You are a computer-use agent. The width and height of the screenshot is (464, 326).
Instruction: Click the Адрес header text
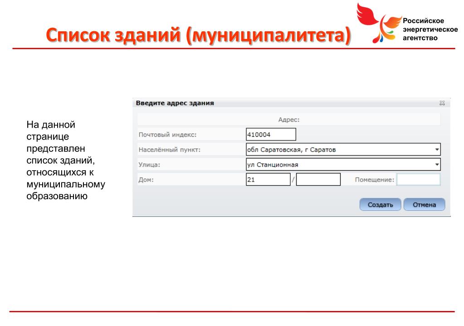pyautogui.click(x=289, y=120)
